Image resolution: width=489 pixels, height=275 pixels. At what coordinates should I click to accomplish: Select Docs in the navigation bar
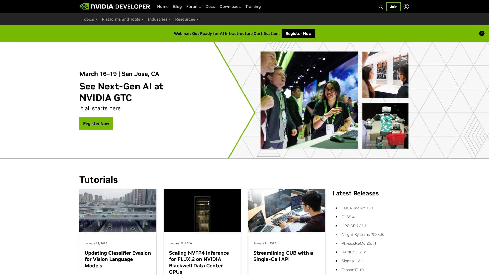(x=210, y=6)
